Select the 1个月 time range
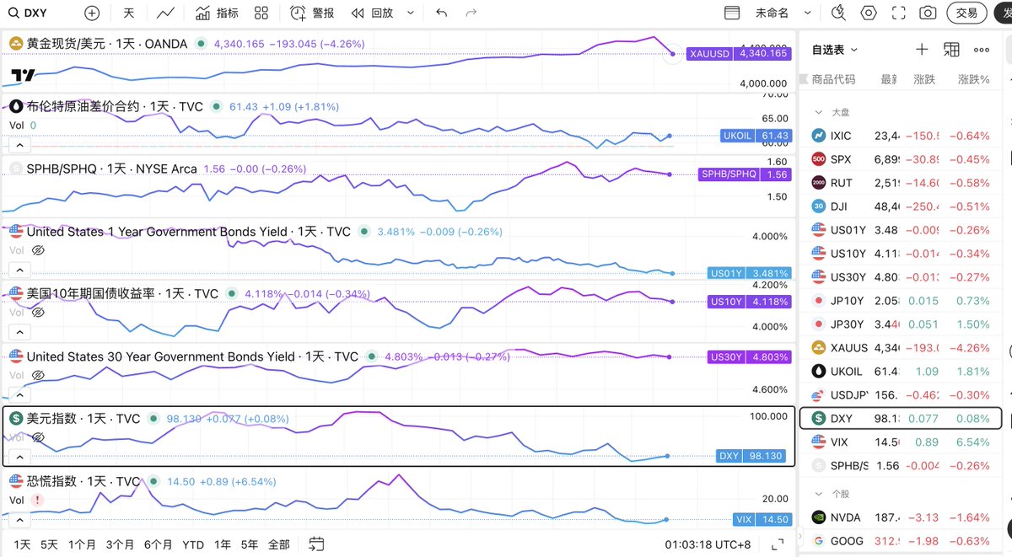The width and height of the screenshot is (1012, 557). [x=82, y=544]
